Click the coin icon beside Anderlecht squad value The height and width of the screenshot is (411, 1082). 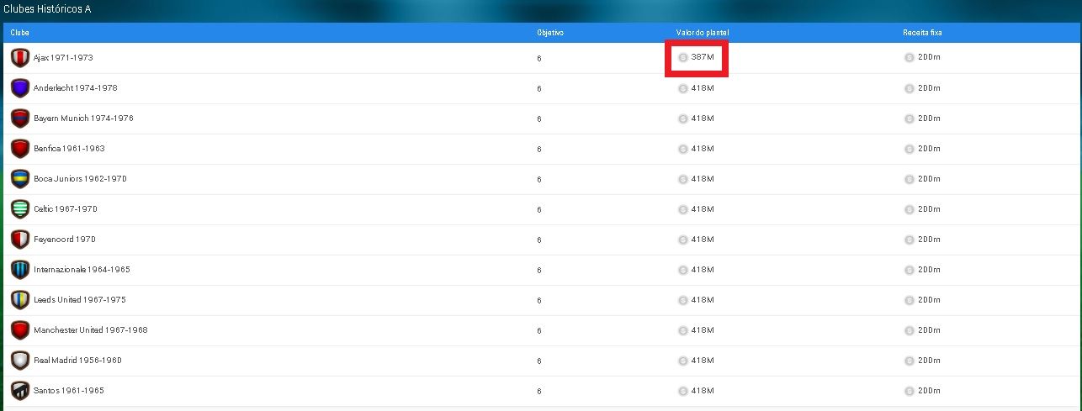pos(683,88)
